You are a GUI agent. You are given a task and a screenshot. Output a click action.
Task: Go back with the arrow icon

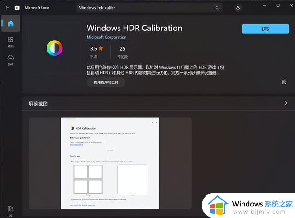7,8
